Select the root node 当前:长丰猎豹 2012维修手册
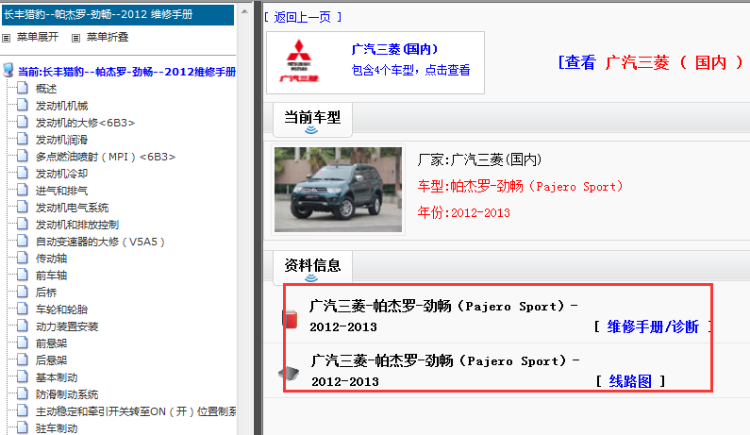 pos(126,72)
